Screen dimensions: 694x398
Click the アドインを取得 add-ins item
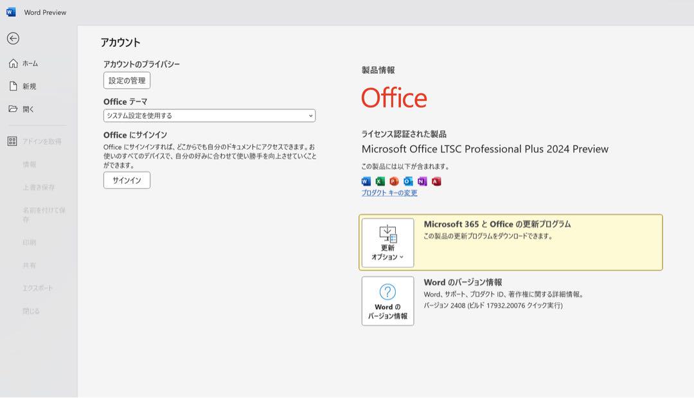(42, 141)
